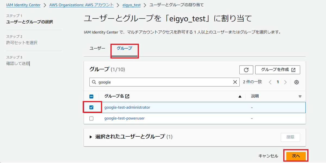The height and width of the screenshot is (163, 326).
Task: Check google-test-poweruser group checkbox
Action: [91, 118]
